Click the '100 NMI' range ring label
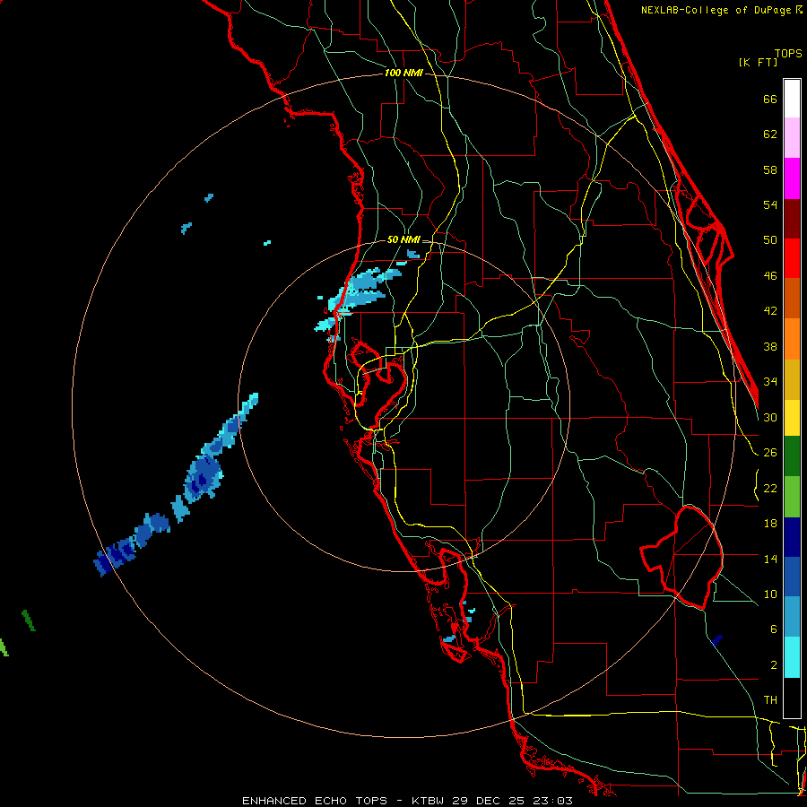This screenshot has height=807, width=807. tap(403, 73)
